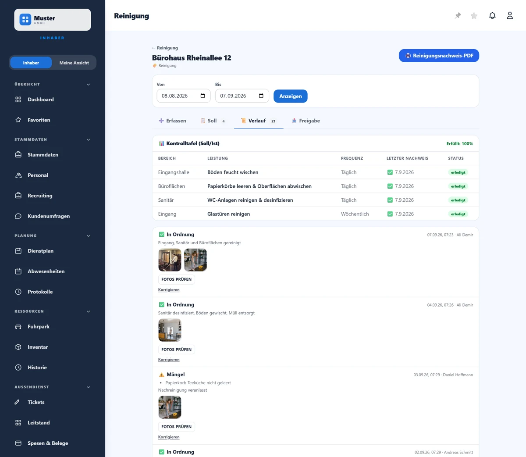Open Leitstand page

click(x=53, y=423)
